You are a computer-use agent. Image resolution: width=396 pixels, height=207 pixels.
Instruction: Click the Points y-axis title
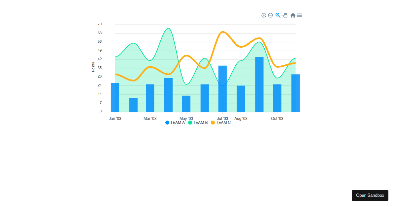93,67
